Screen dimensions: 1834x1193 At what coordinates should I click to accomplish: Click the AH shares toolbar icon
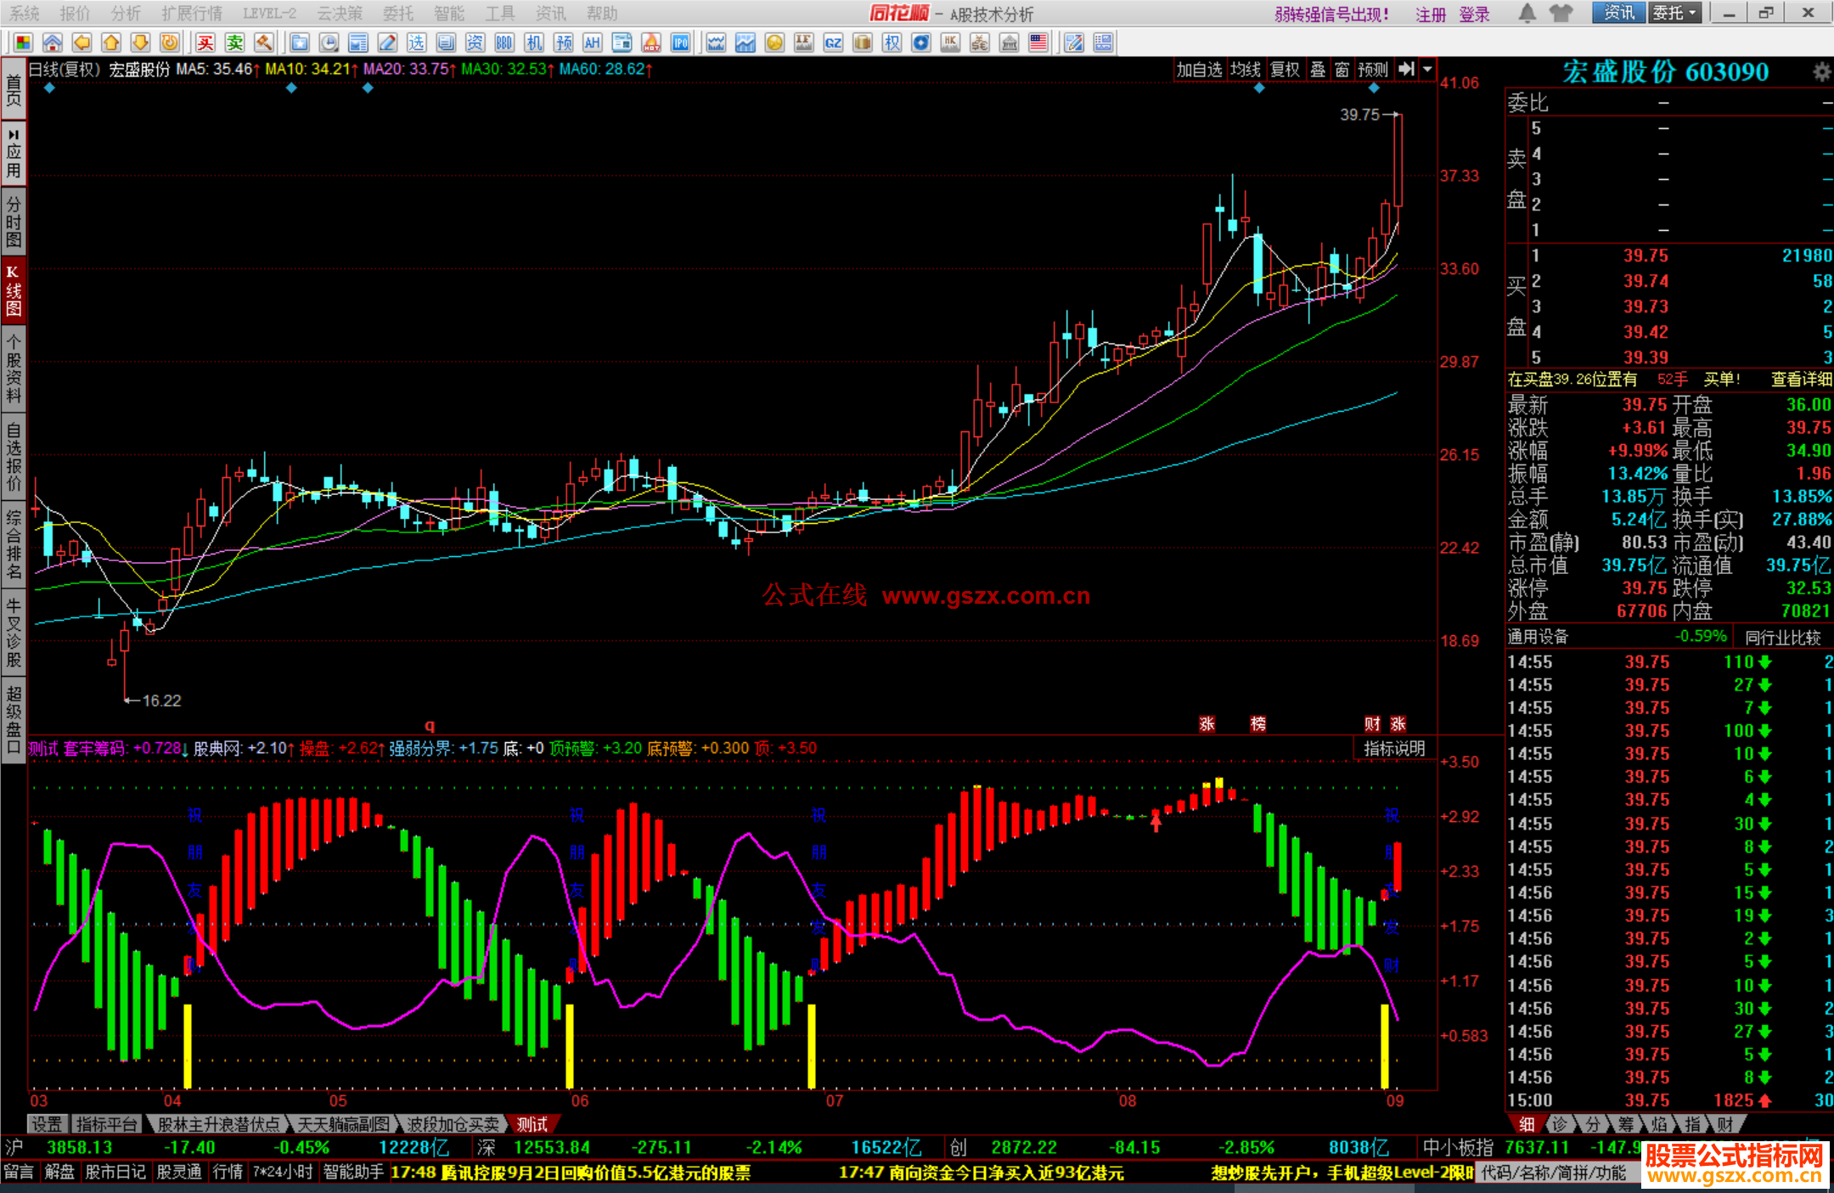(x=592, y=42)
